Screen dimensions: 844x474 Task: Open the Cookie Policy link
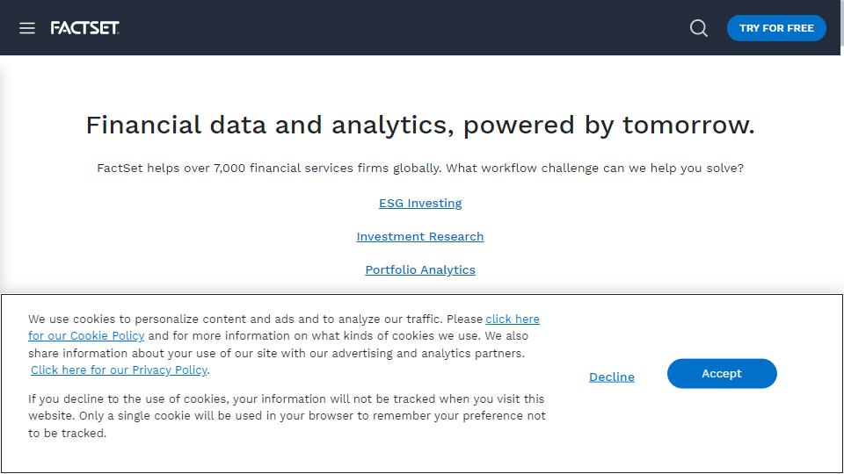click(86, 336)
